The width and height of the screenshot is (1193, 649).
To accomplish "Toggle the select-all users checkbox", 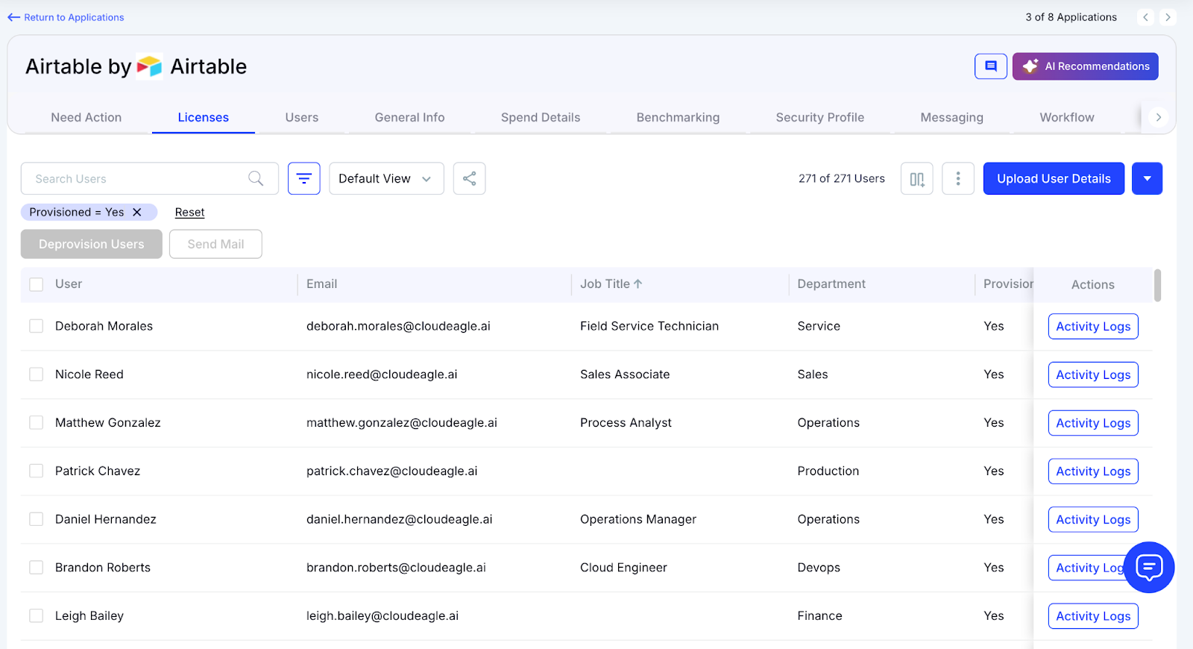I will click(36, 284).
